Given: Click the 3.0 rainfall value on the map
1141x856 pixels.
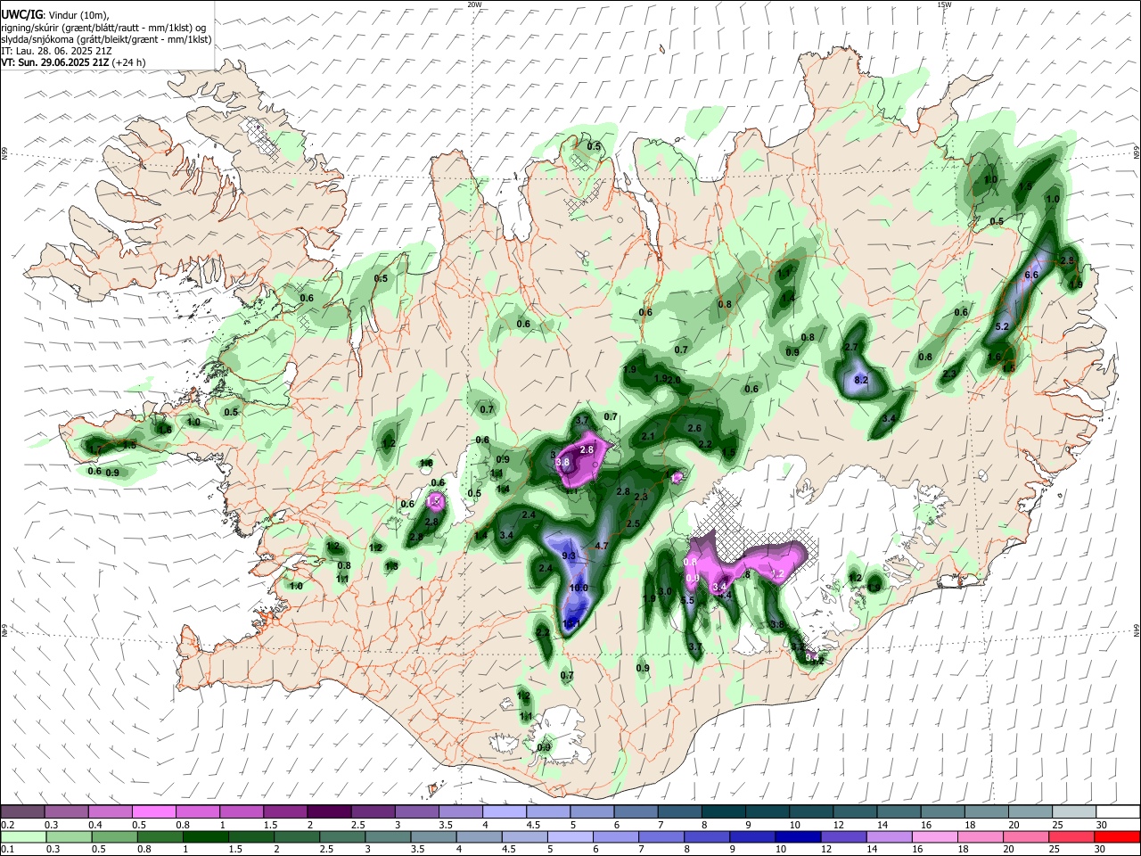Looking at the screenshot, I should point(664,591).
